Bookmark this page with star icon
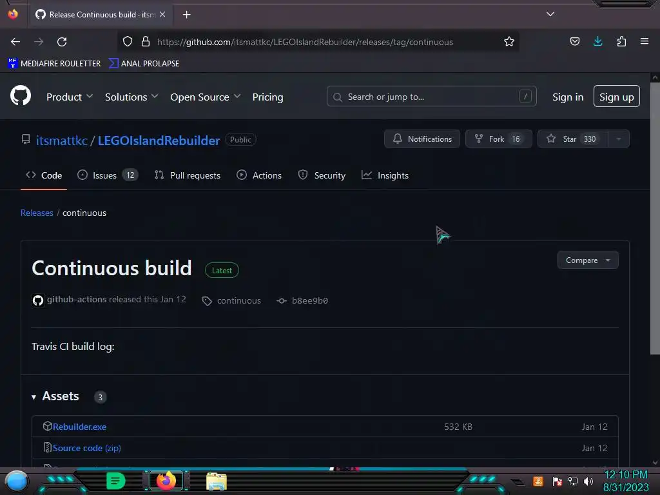Image resolution: width=660 pixels, height=495 pixels. click(x=509, y=42)
